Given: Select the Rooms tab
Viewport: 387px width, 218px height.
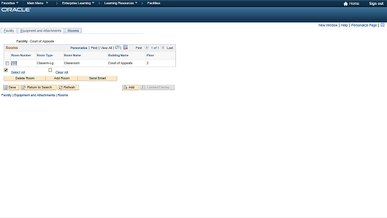Looking at the screenshot, I should (x=73, y=31).
